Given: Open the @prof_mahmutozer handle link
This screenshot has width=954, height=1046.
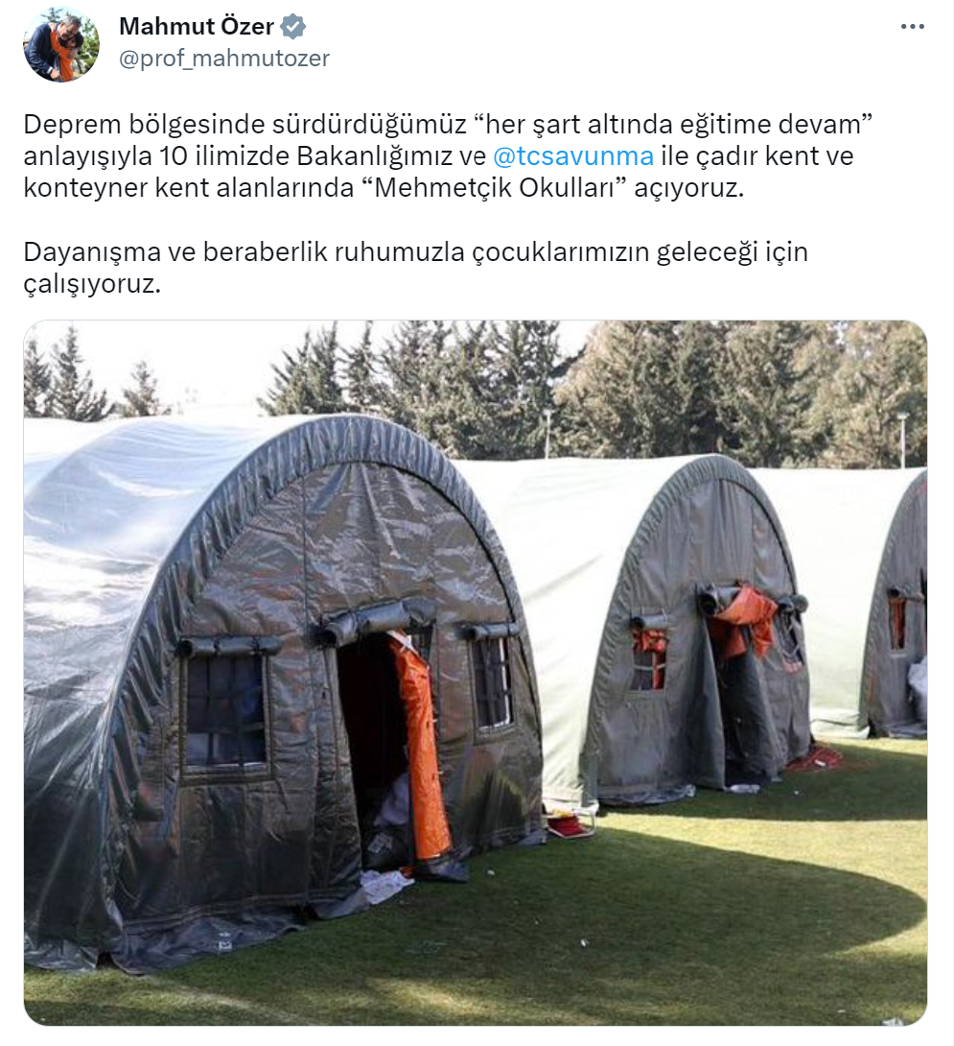Looking at the screenshot, I should click(x=224, y=59).
